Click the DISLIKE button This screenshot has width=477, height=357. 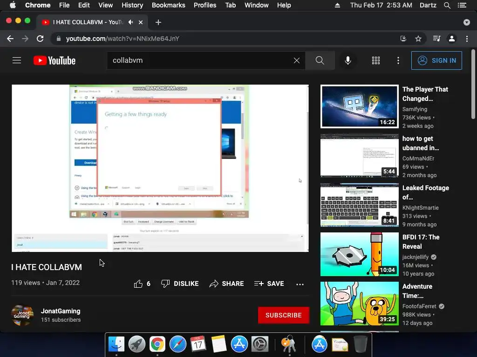[x=180, y=284]
